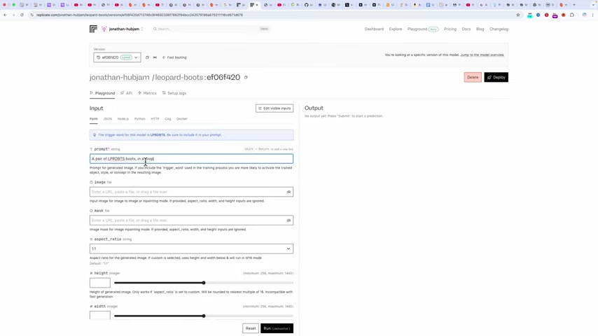Run the prediction
Screen dimensions: 598x336
(277, 328)
